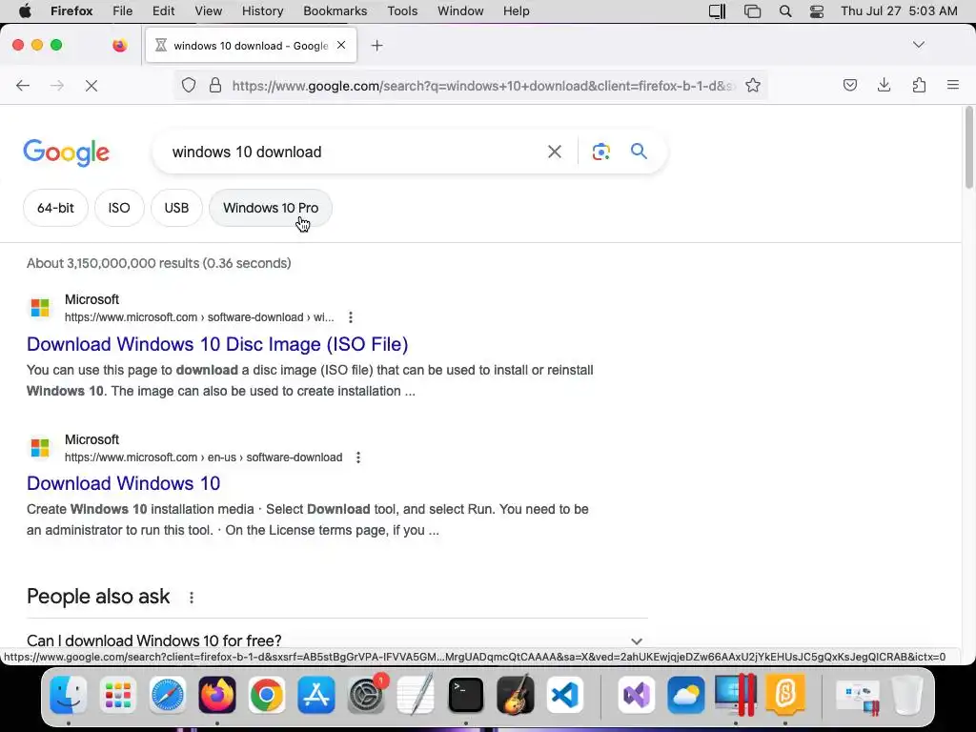Viewport: 976px width, 732px height.
Task: Open a new tab with the plus button
Action: coord(376,46)
